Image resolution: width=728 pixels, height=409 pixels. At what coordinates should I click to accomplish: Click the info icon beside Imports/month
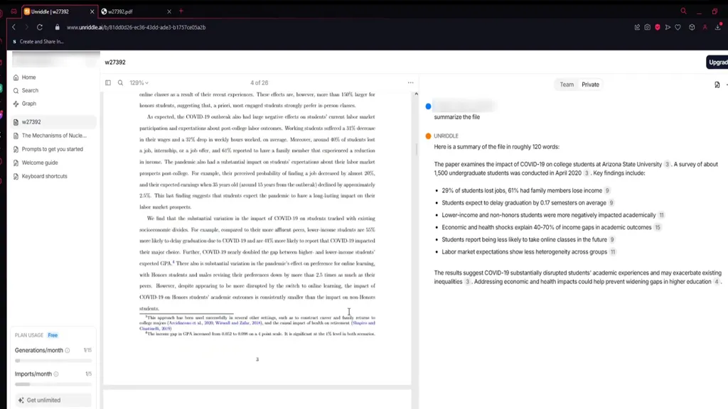[x=56, y=373]
